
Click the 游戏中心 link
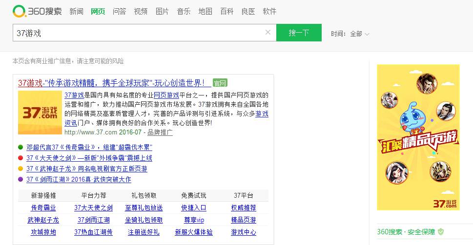click(x=244, y=232)
